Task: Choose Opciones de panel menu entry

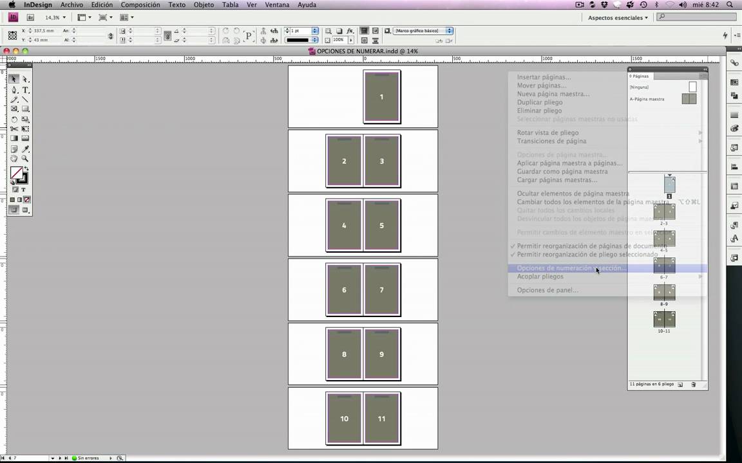Action: tap(547, 290)
